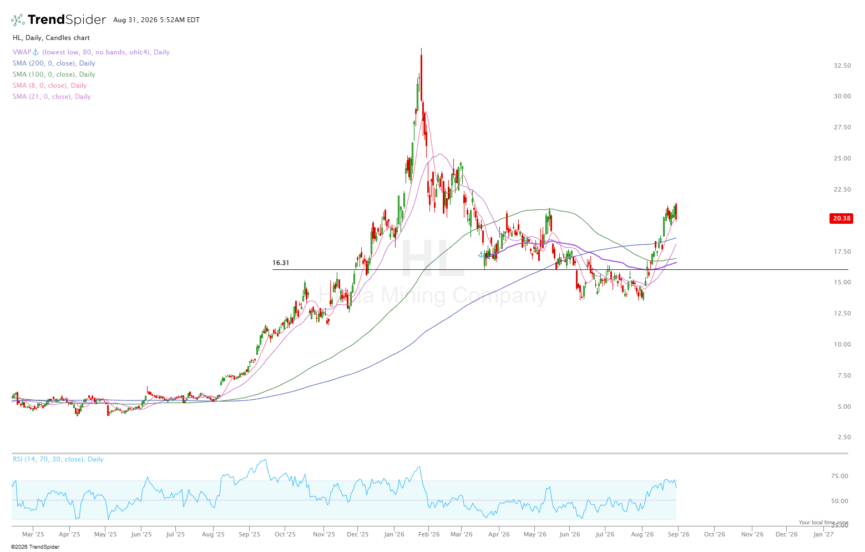Select the SMA (8, 0, close) legend entry

(x=50, y=86)
